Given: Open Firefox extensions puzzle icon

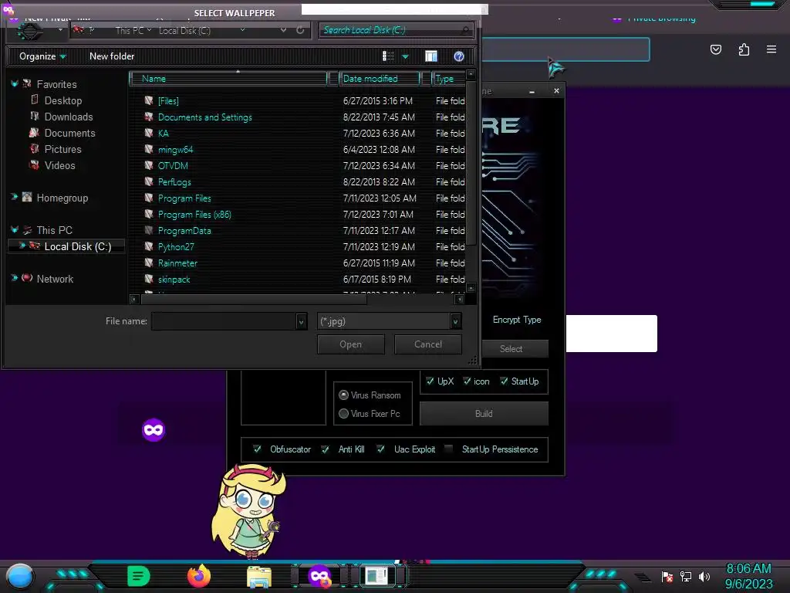Looking at the screenshot, I should [x=744, y=49].
